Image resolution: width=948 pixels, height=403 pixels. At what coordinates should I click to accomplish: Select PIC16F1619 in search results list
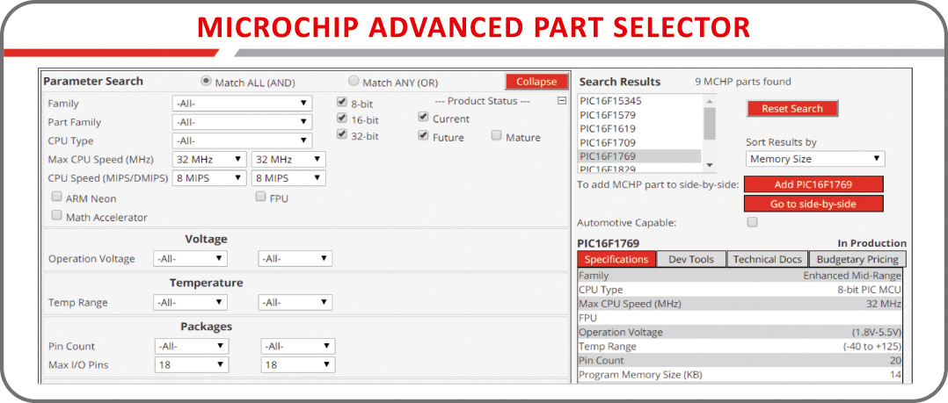(x=608, y=128)
